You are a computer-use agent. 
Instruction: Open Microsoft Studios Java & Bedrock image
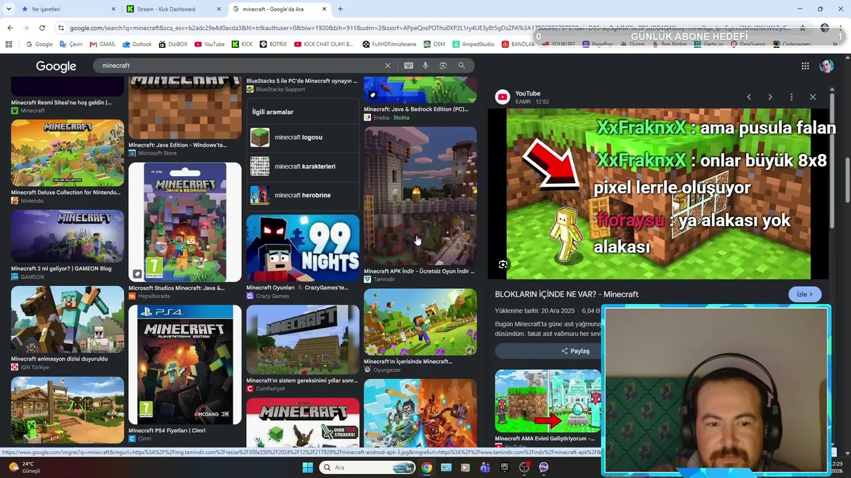click(185, 222)
